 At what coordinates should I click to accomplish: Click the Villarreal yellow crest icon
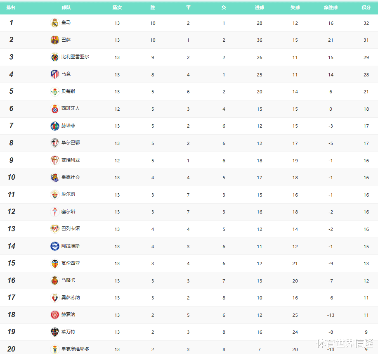[55, 57]
